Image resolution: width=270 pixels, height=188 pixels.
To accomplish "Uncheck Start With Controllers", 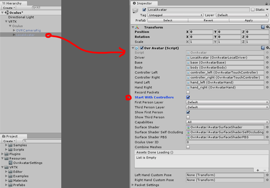I will tap(188, 97).
